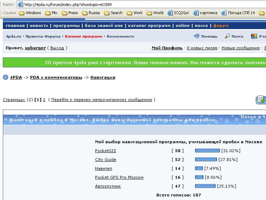Click the blue breadcrumb arrow icon before 4PDA
The height and width of the screenshot is (200, 266).
(6, 77)
